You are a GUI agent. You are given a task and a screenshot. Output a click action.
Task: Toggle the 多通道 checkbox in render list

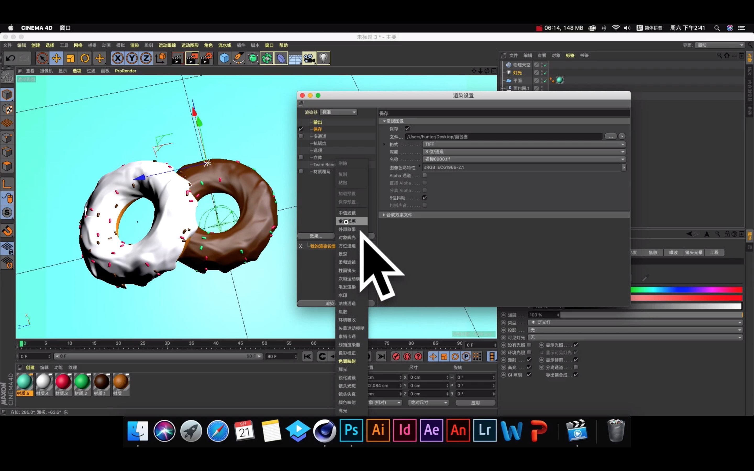pos(301,136)
